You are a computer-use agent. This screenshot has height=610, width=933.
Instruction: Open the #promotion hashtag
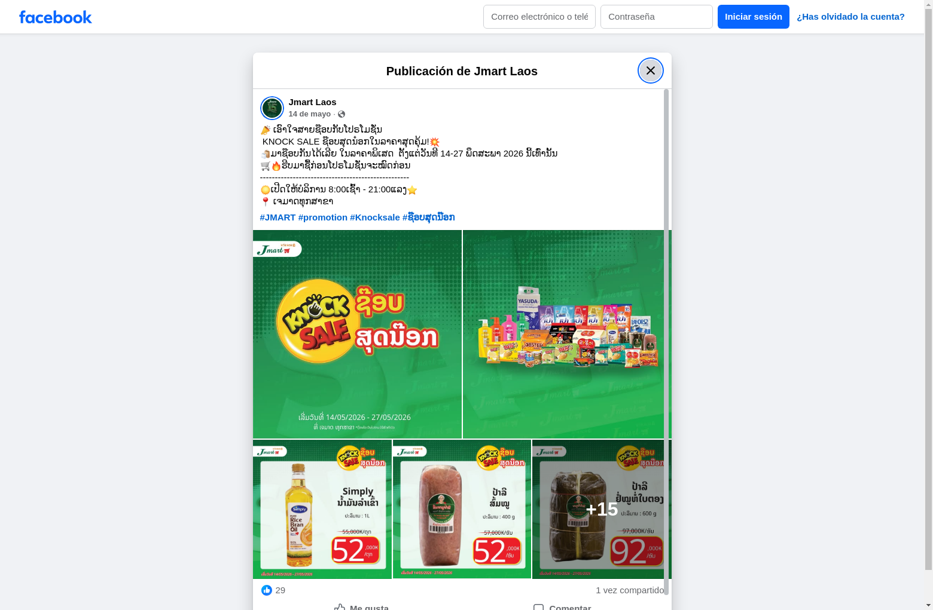[323, 217]
